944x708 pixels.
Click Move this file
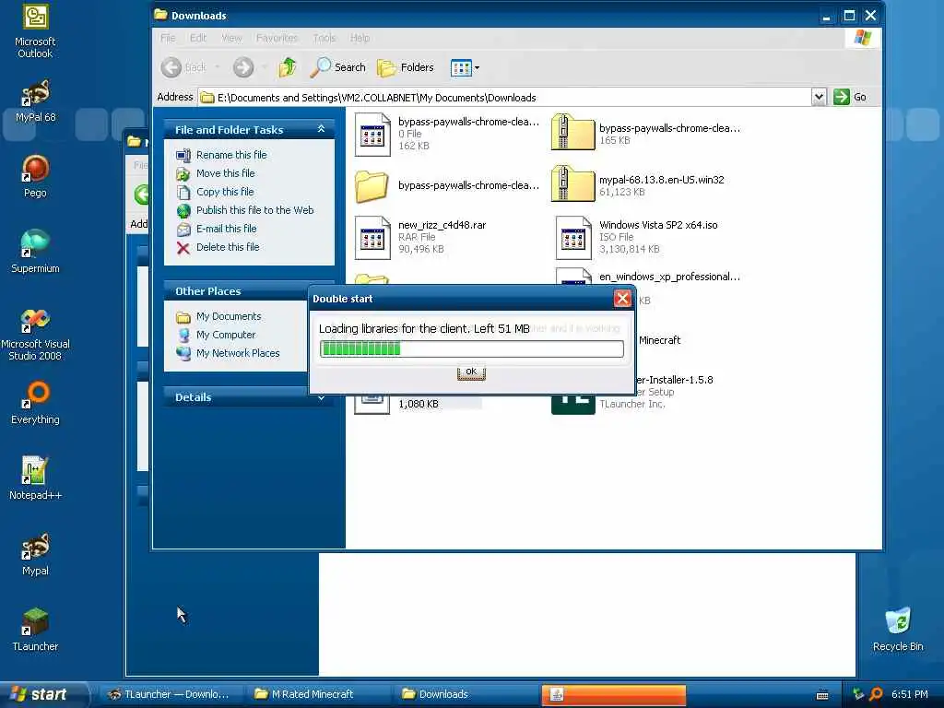tap(225, 173)
